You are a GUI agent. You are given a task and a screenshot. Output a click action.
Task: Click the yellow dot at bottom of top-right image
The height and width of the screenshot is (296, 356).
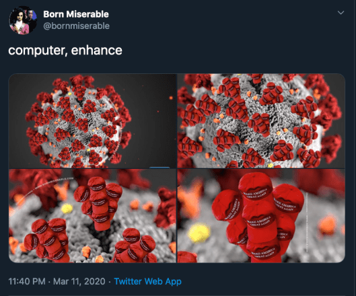point(270,165)
